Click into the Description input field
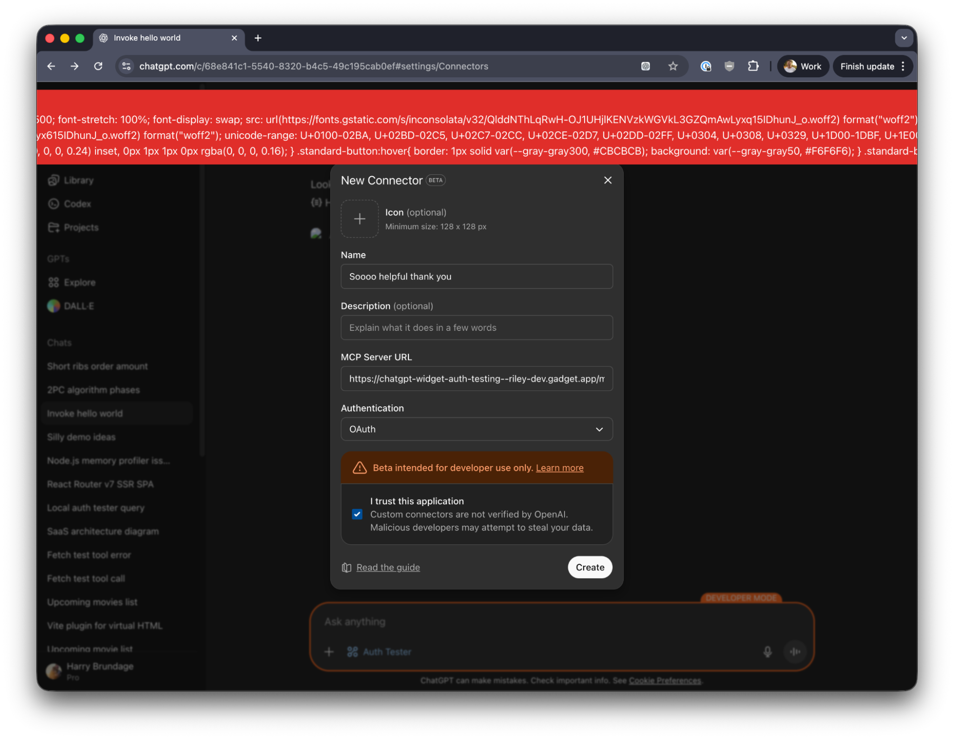The width and height of the screenshot is (954, 740). (476, 328)
